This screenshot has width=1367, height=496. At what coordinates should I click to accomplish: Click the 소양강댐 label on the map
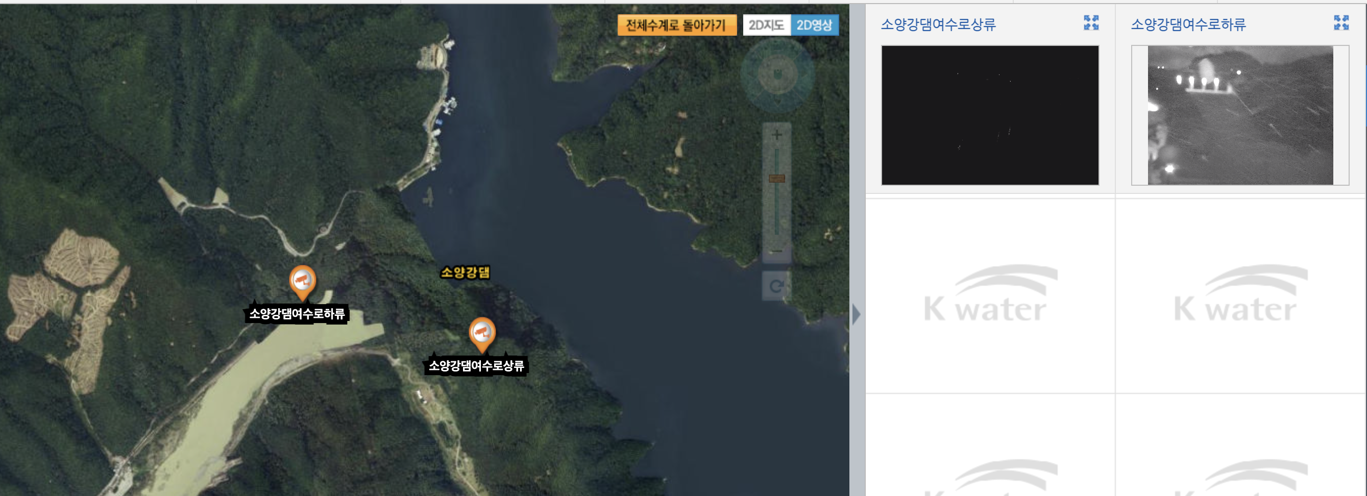click(x=466, y=272)
